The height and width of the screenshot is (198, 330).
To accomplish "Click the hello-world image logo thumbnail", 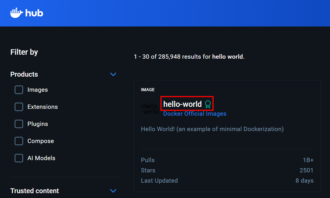I will click(x=150, y=109).
